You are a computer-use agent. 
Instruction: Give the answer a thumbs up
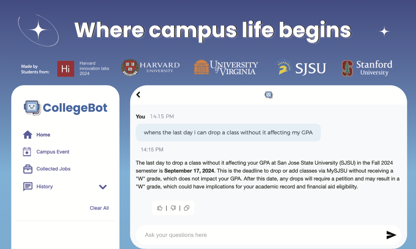coord(160,208)
